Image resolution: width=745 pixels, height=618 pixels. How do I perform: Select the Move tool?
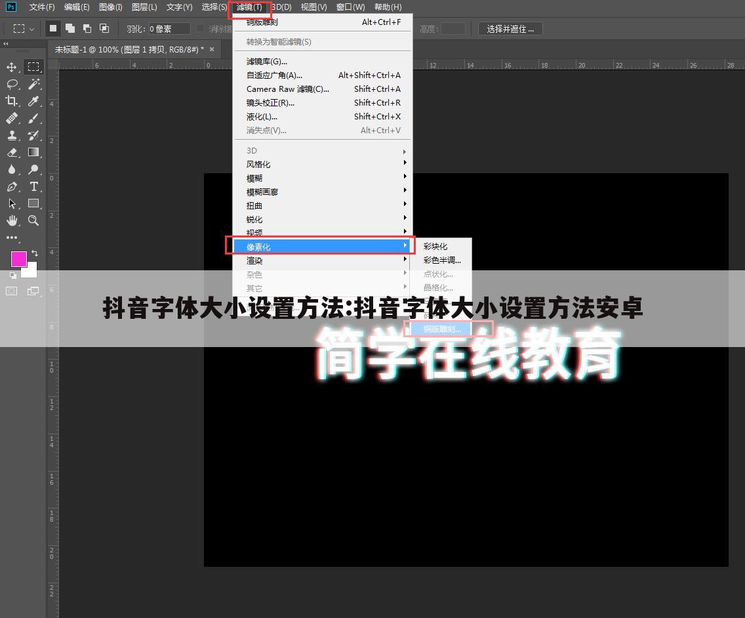coord(12,67)
